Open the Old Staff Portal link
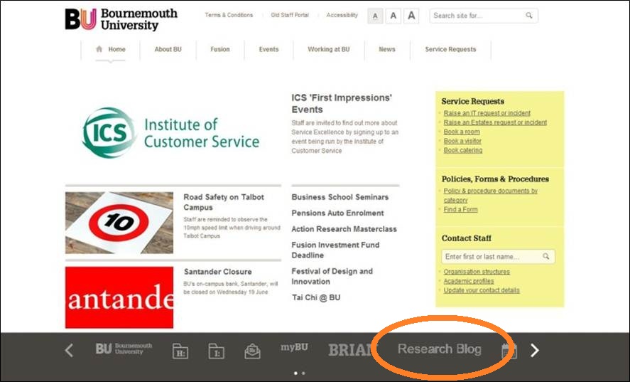Viewport: 630px width, 382px height. [x=290, y=15]
